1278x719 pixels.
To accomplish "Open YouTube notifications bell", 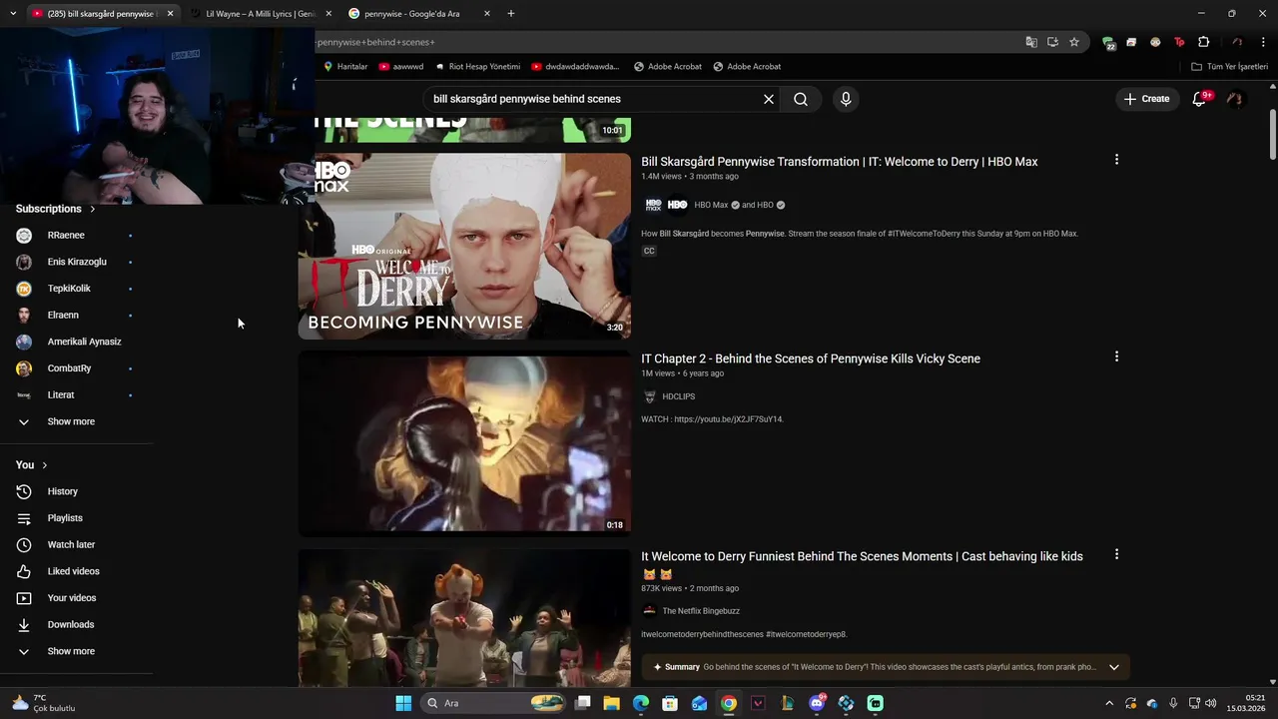I will coord(1200,99).
